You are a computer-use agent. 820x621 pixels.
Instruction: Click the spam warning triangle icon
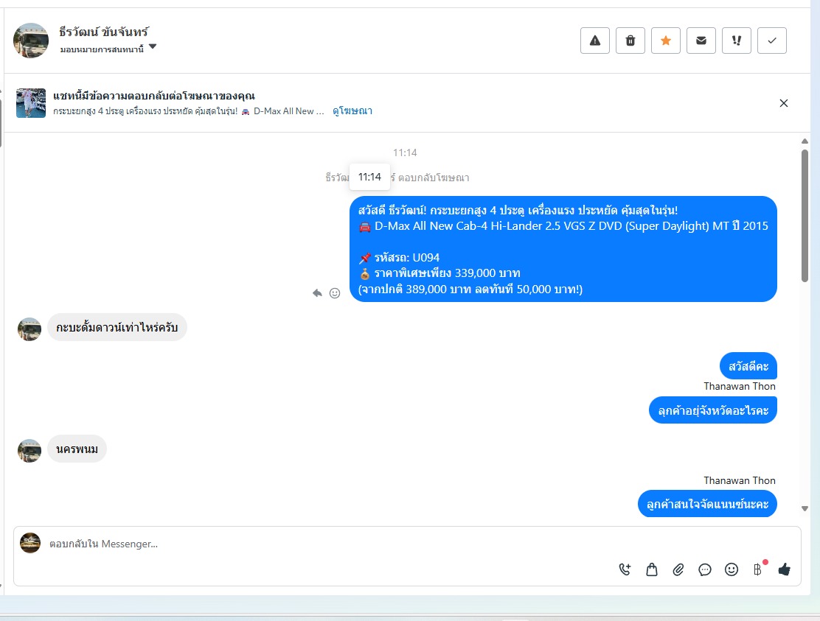tap(595, 41)
